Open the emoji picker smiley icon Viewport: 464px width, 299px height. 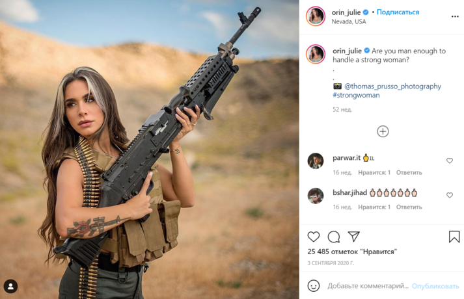coord(314,286)
